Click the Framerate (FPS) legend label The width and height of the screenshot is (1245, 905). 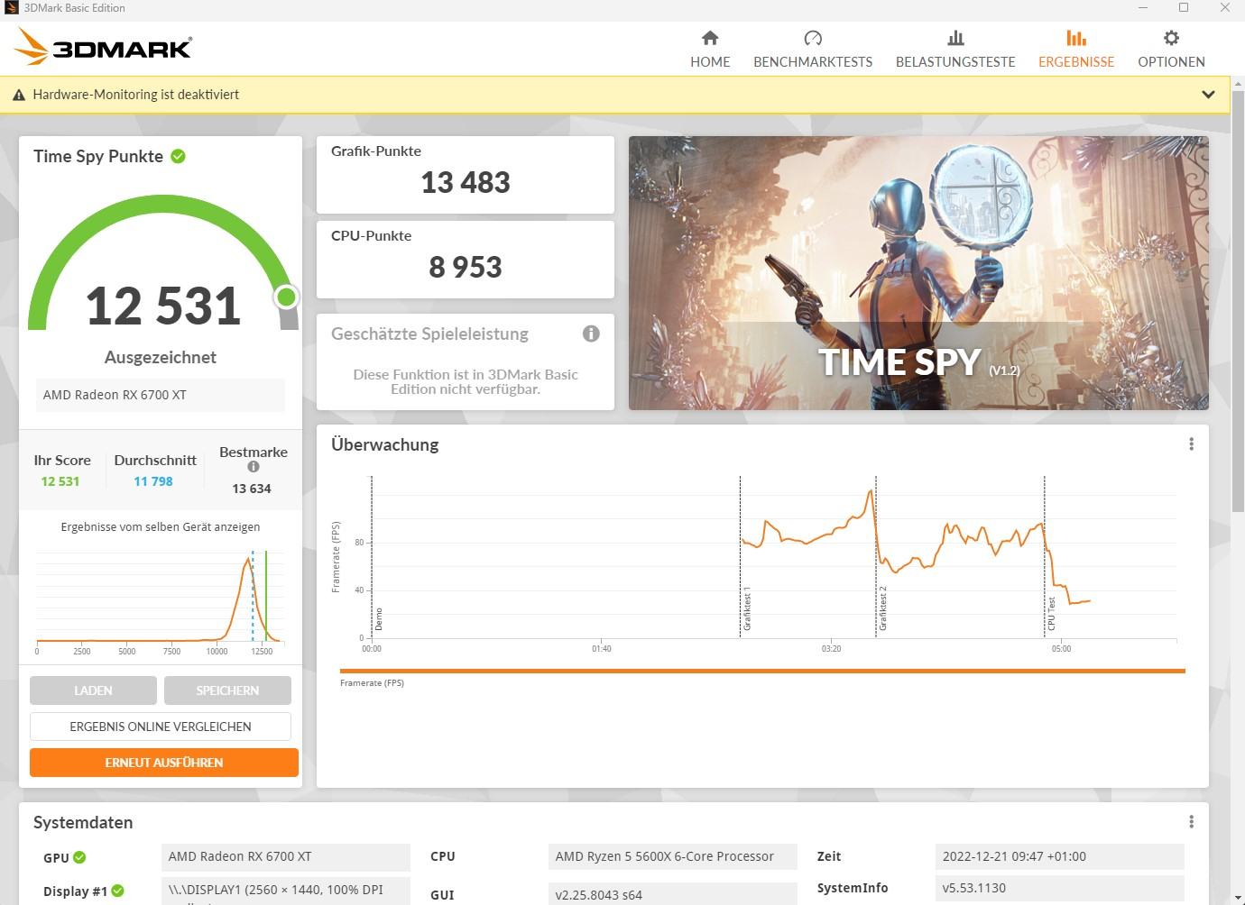tap(372, 683)
